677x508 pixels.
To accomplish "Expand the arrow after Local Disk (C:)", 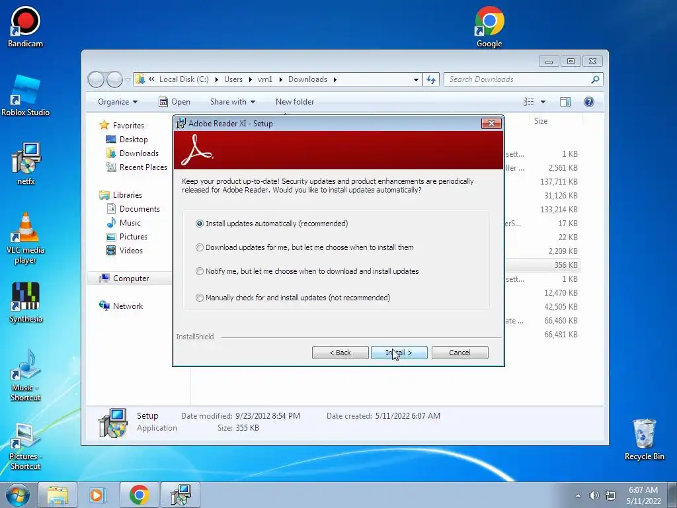I will (216, 79).
